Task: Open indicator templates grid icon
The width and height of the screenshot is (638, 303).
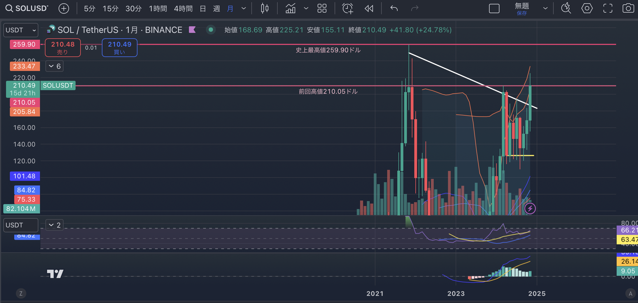Action: tap(322, 8)
